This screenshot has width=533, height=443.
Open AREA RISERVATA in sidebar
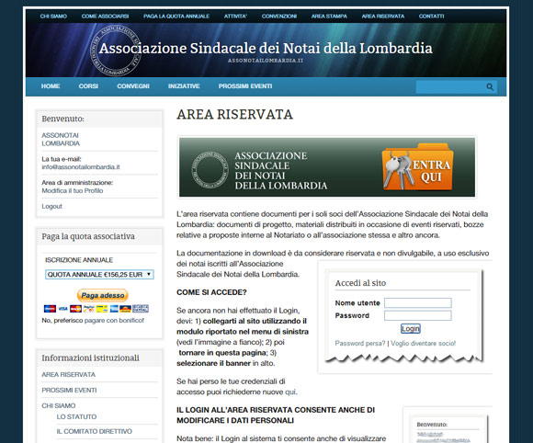tap(69, 375)
